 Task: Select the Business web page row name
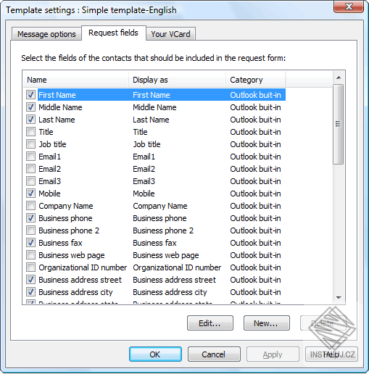72,255
